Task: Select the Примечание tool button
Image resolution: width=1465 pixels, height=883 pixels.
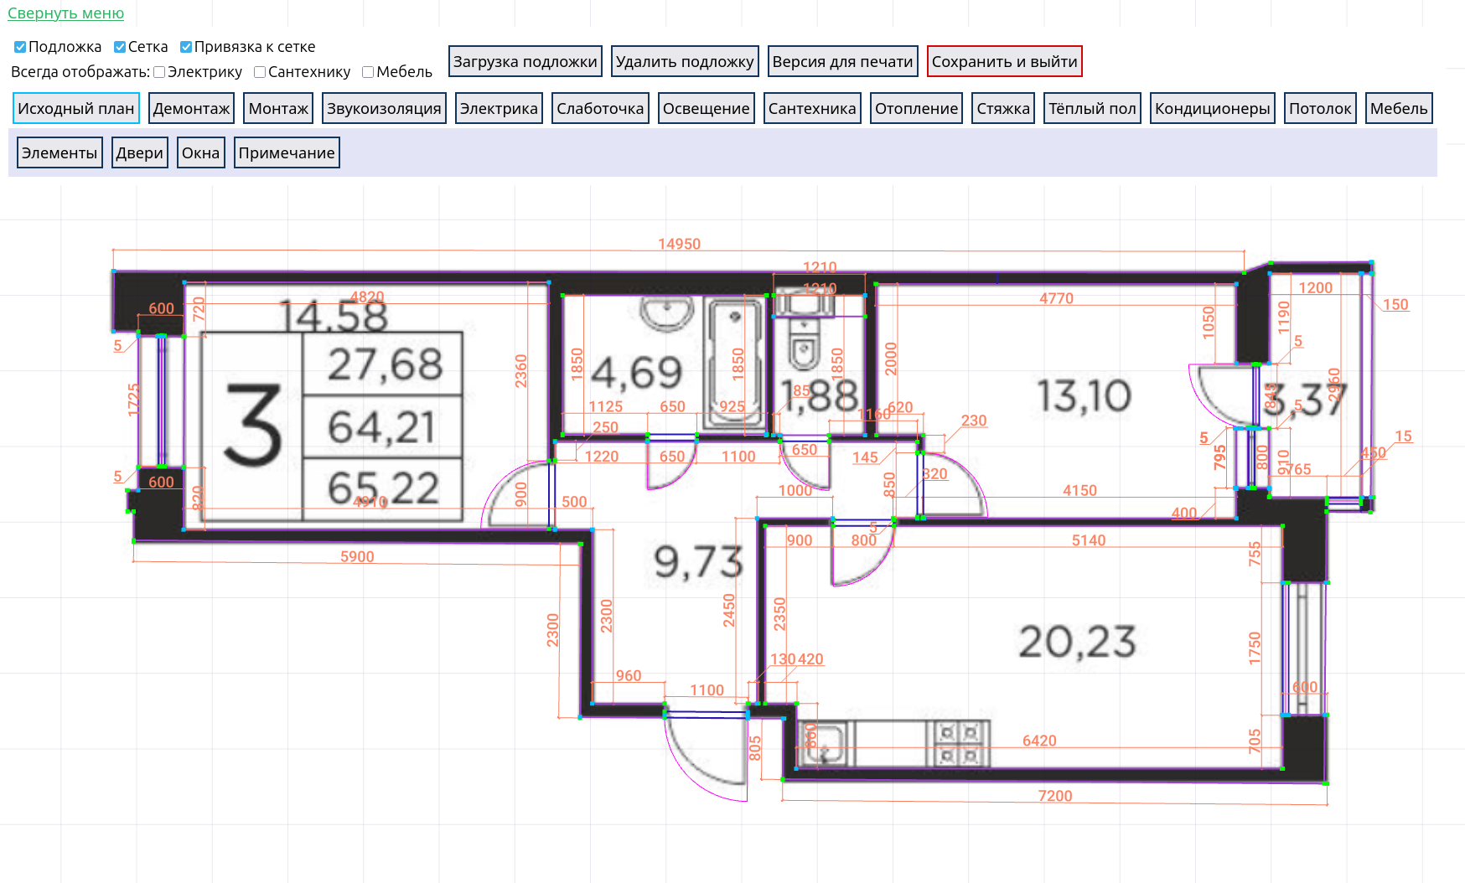Action: [287, 152]
